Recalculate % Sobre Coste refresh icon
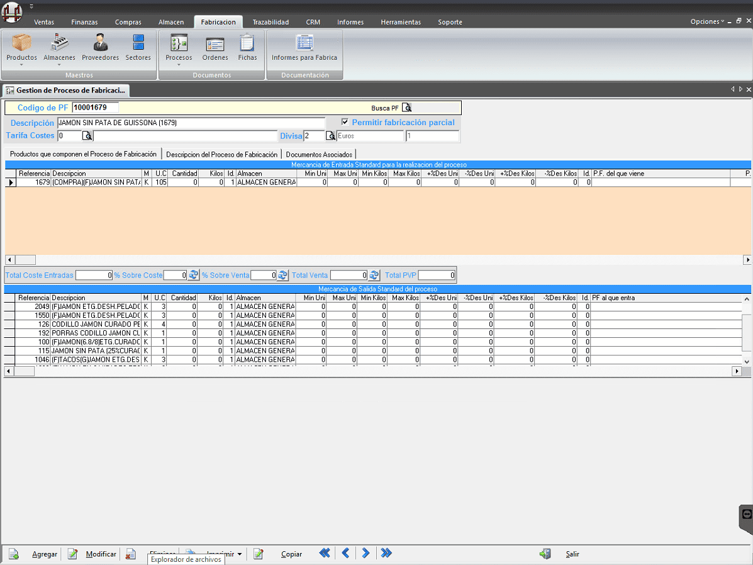 pos(194,275)
